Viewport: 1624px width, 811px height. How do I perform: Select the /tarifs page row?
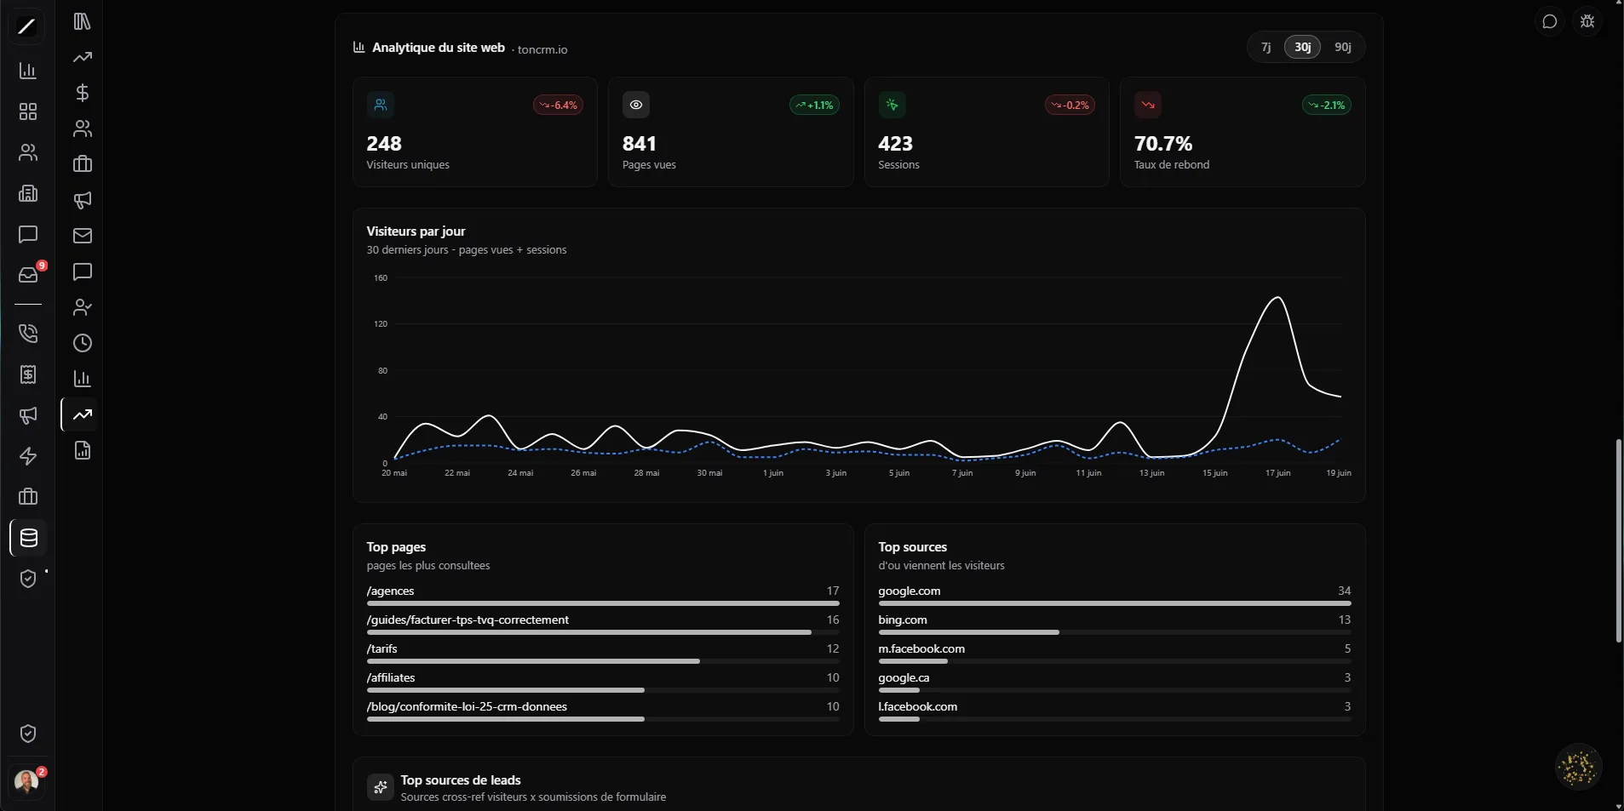pos(603,653)
